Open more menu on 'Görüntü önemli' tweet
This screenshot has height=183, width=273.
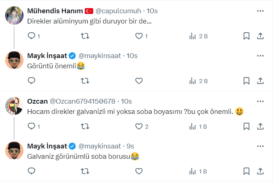[x=260, y=56]
